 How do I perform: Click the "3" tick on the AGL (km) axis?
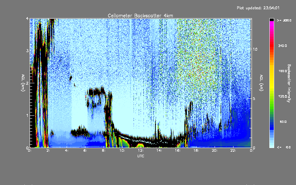point(27,51)
